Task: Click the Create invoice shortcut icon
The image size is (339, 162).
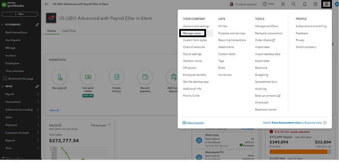Action: click(x=116, y=77)
